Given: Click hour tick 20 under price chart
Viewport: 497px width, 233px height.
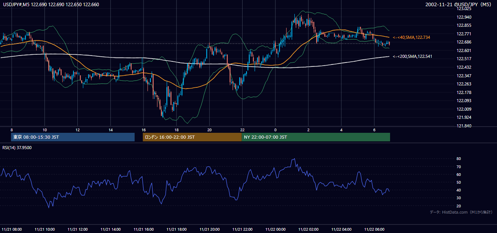Looking at the screenshot, I should (210, 130).
